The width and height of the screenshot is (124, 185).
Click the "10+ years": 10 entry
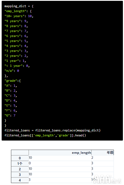19,16
